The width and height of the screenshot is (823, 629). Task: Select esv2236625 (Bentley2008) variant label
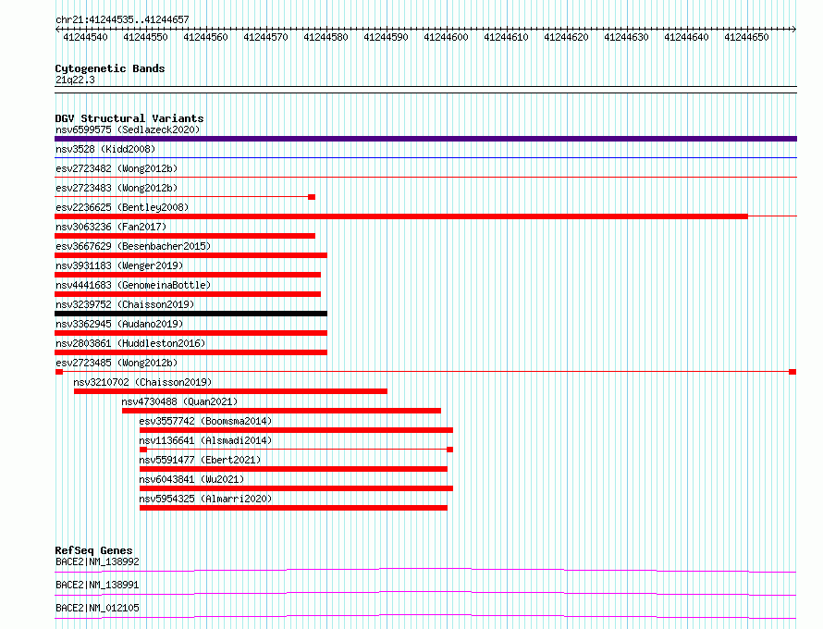122,207
